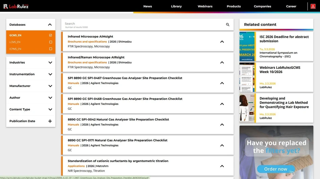Open the user account profile icon
320x179 pixels.
313,6
